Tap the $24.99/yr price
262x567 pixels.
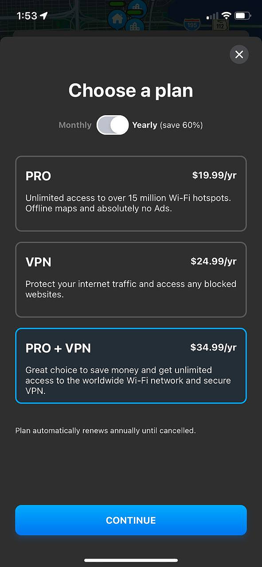tap(214, 261)
